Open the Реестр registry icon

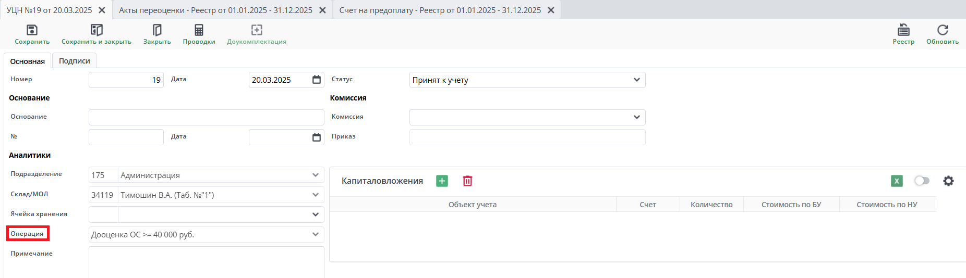coord(903,30)
